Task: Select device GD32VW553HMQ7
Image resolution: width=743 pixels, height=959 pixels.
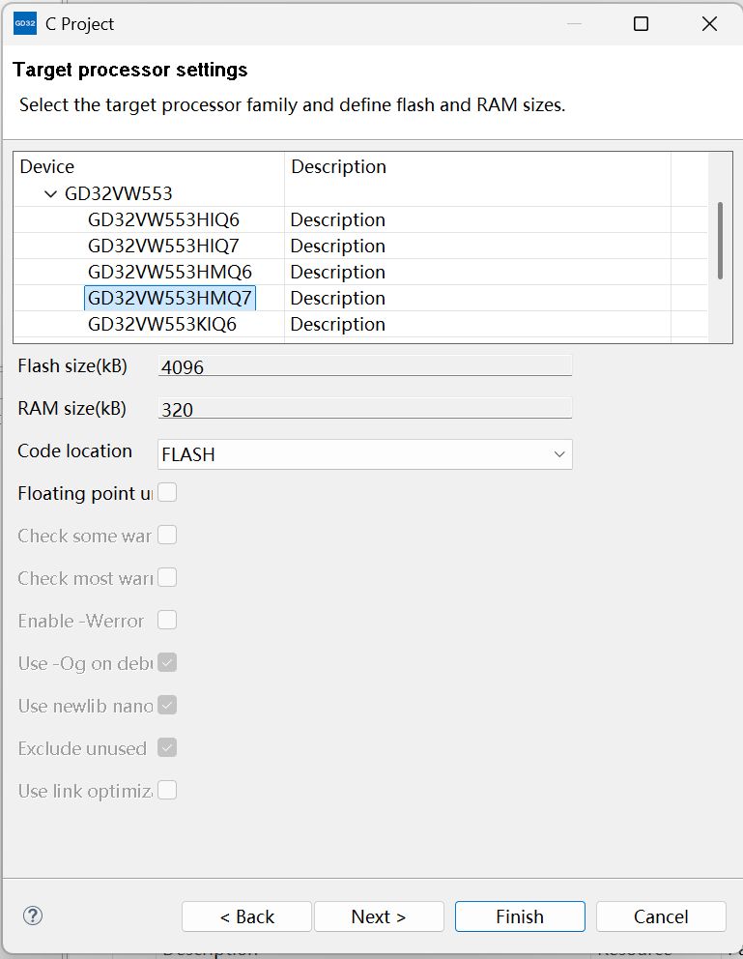Action: pos(170,298)
